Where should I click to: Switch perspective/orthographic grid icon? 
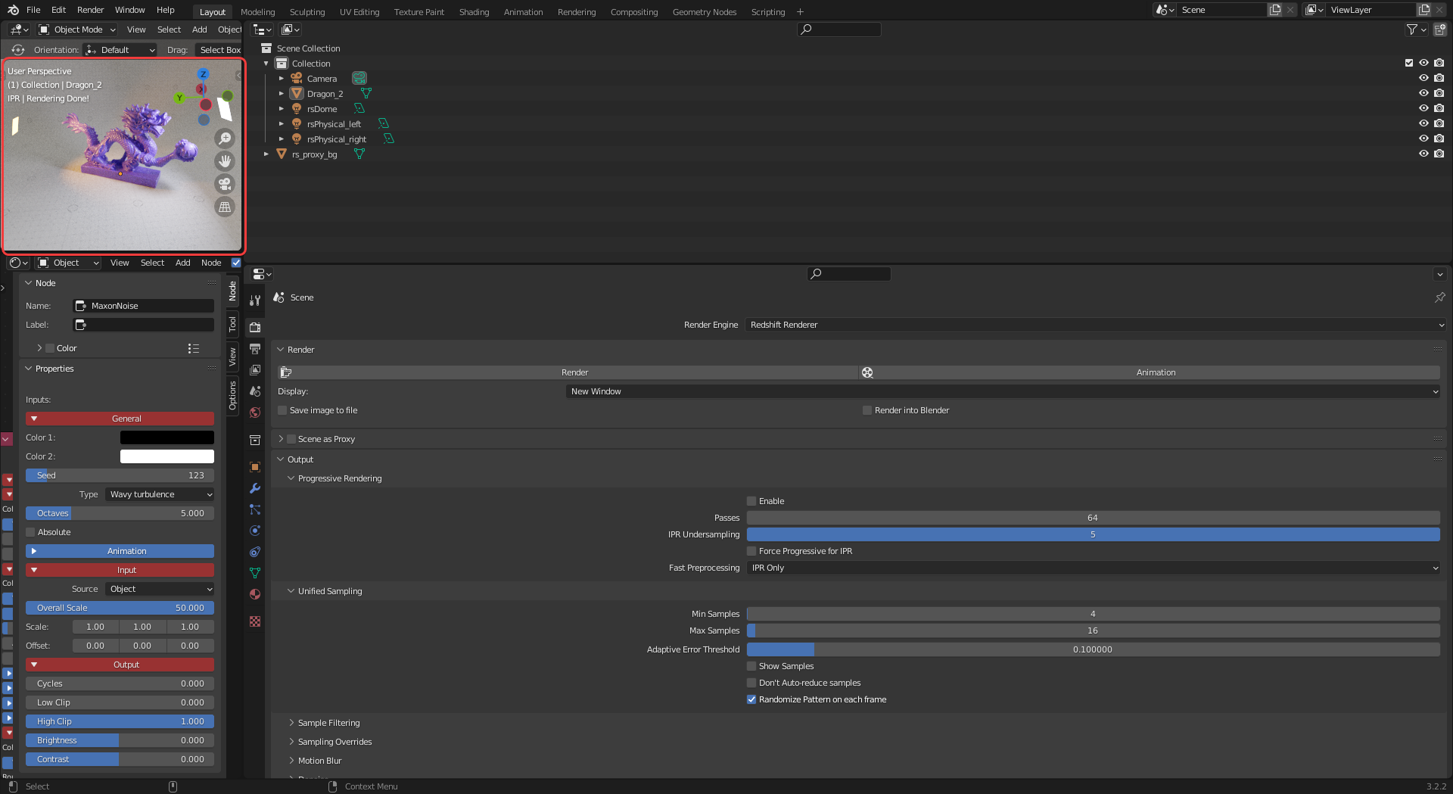click(x=225, y=207)
